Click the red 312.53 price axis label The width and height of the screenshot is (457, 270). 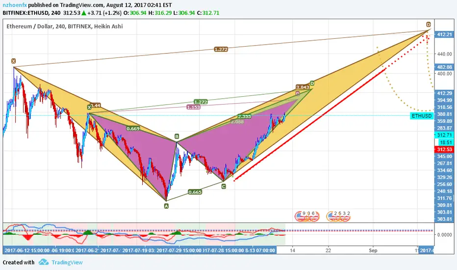(x=444, y=149)
